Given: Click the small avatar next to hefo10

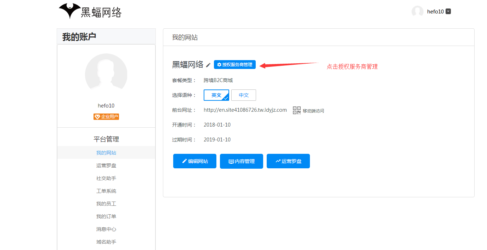Looking at the screenshot, I should click(417, 12).
